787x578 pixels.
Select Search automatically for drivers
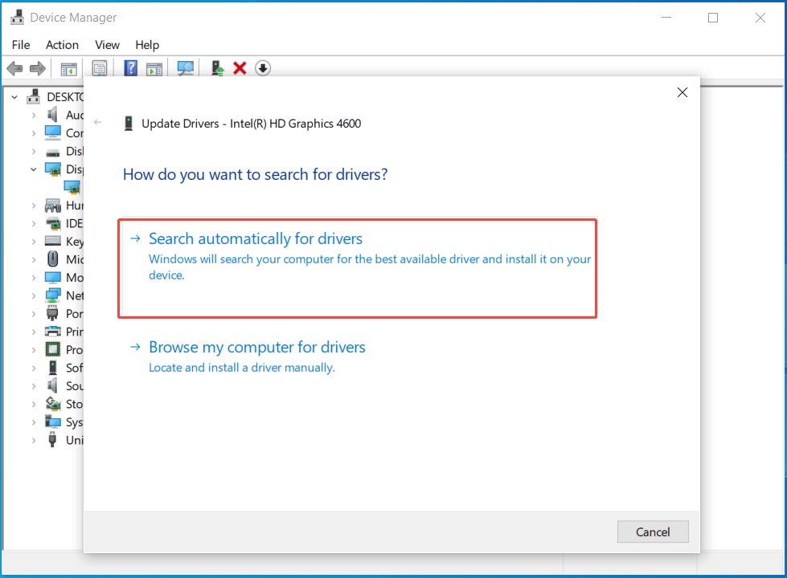tap(255, 238)
